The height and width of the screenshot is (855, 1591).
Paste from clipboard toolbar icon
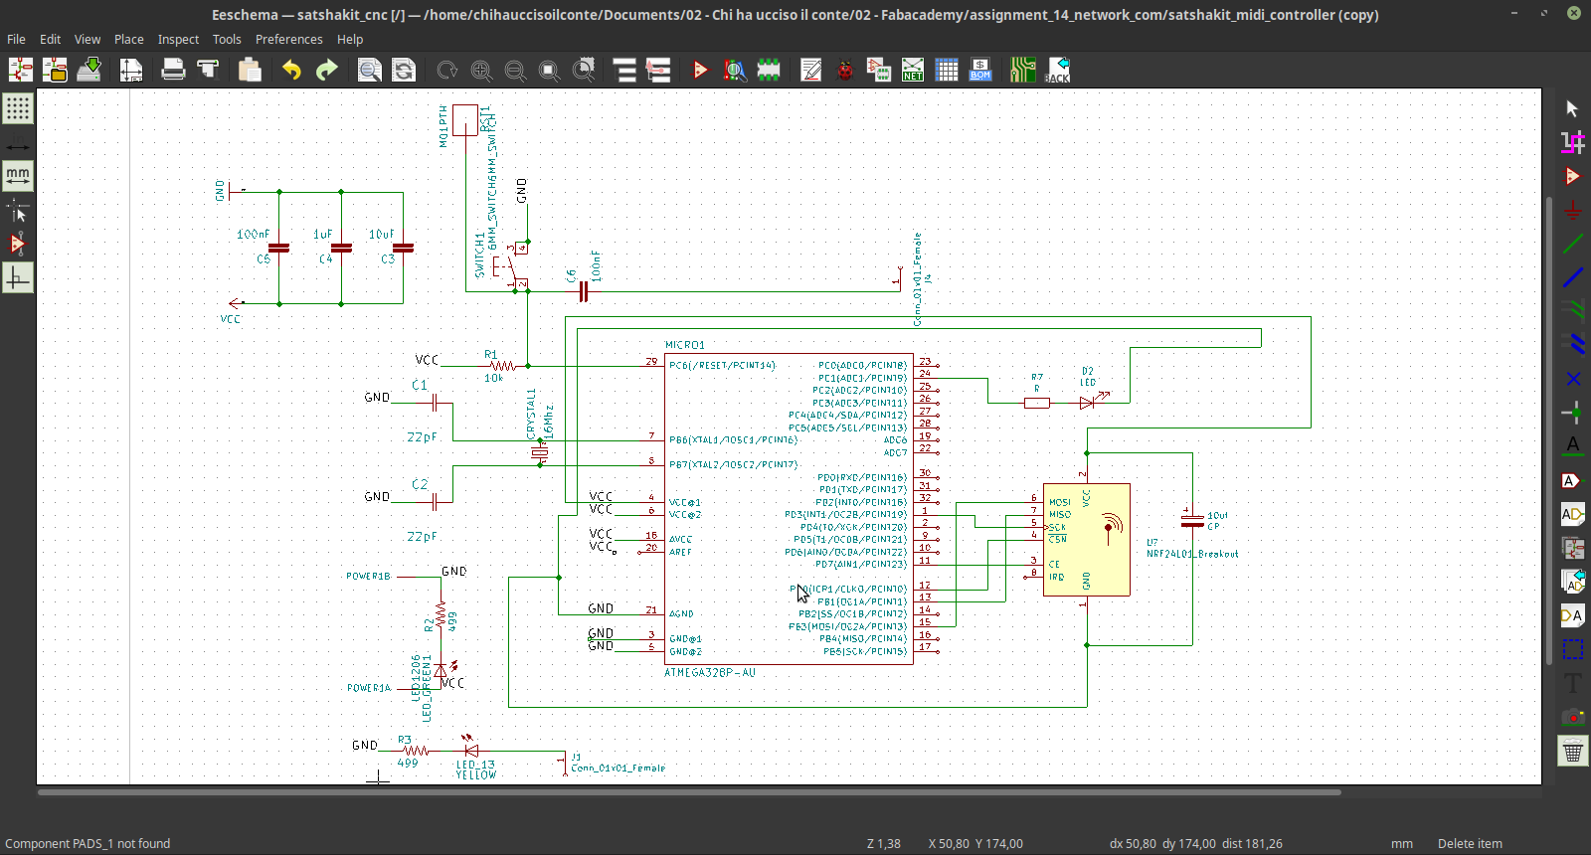[x=250, y=70]
